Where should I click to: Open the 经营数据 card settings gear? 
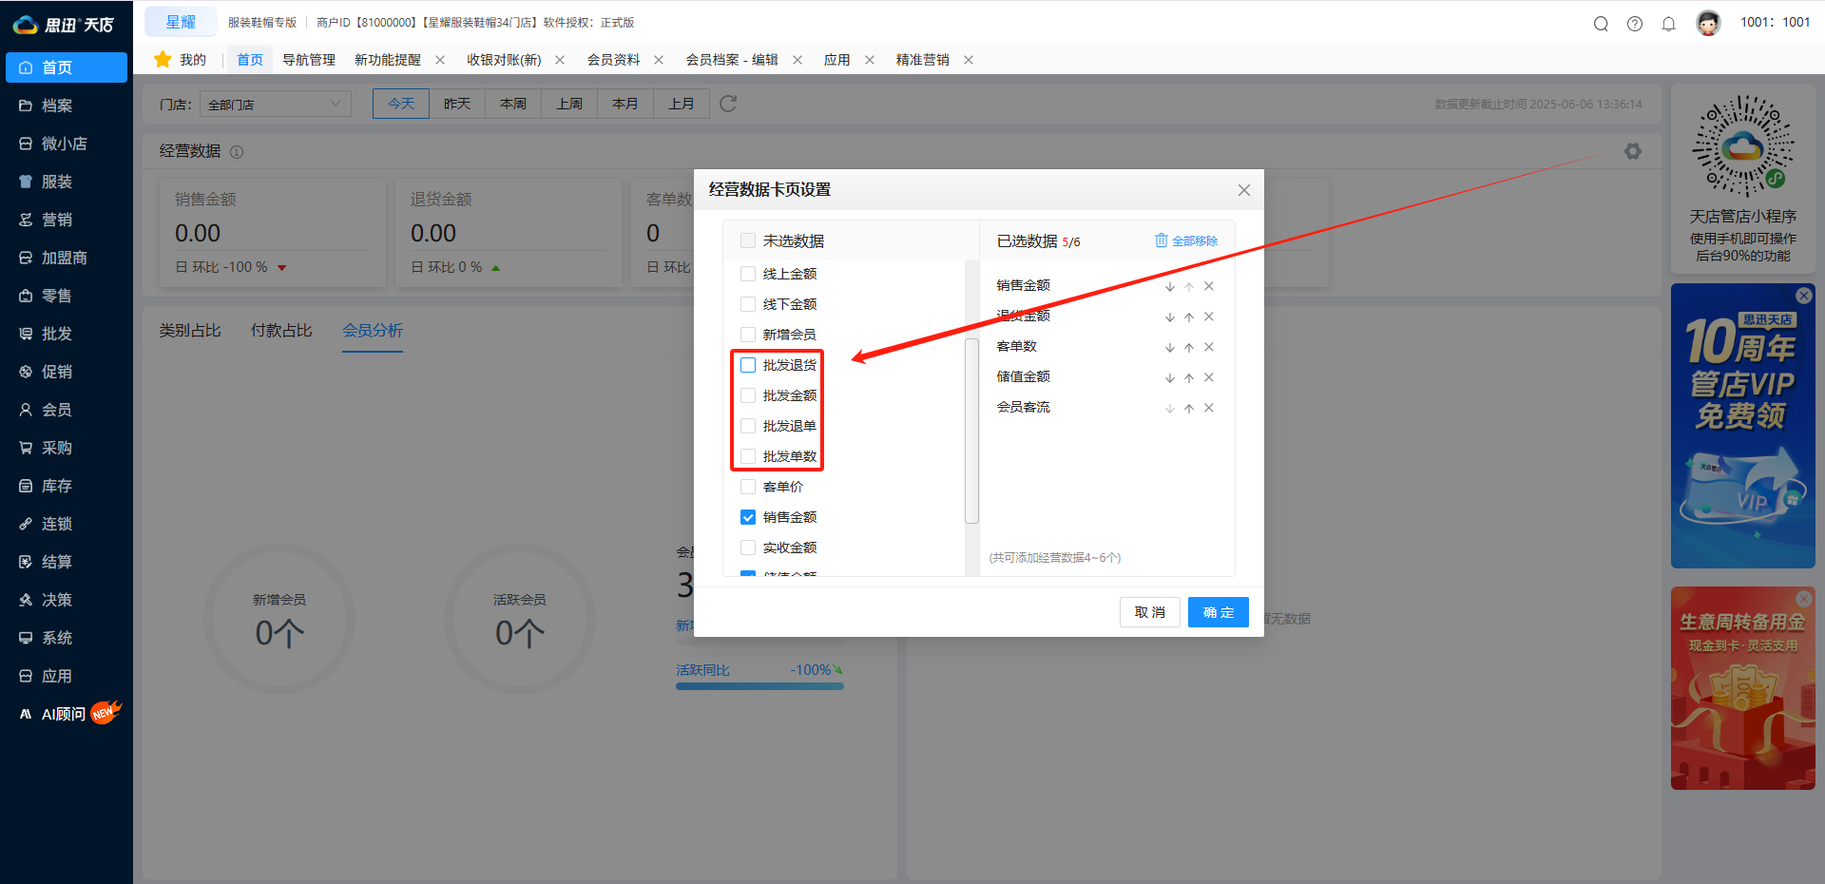pyautogui.click(x=1633, y=151)
